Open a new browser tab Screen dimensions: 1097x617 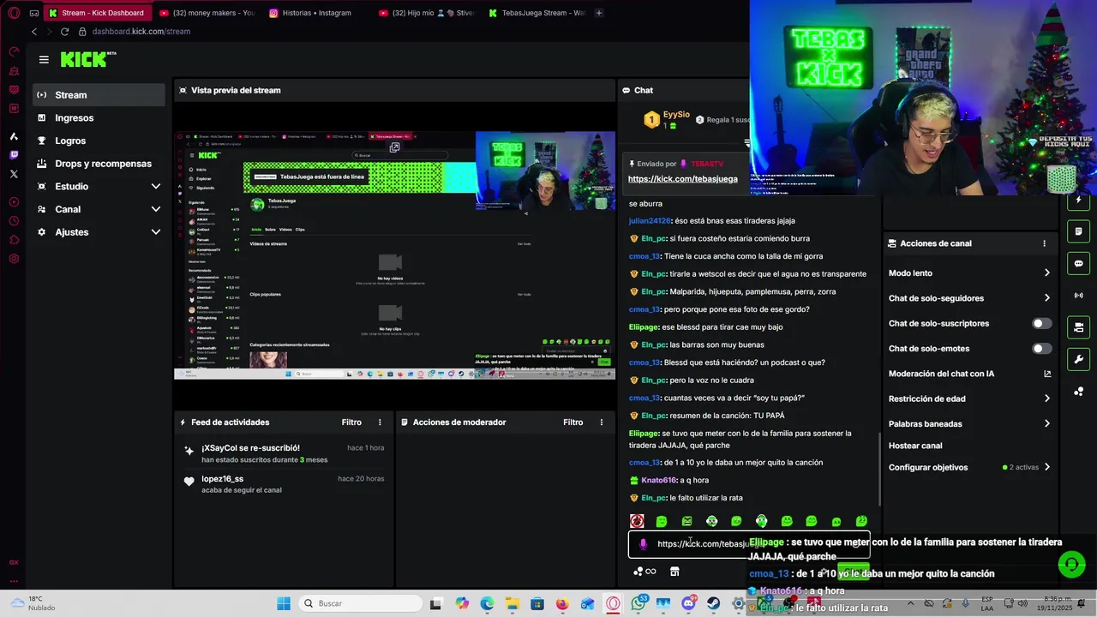[598, 13]
